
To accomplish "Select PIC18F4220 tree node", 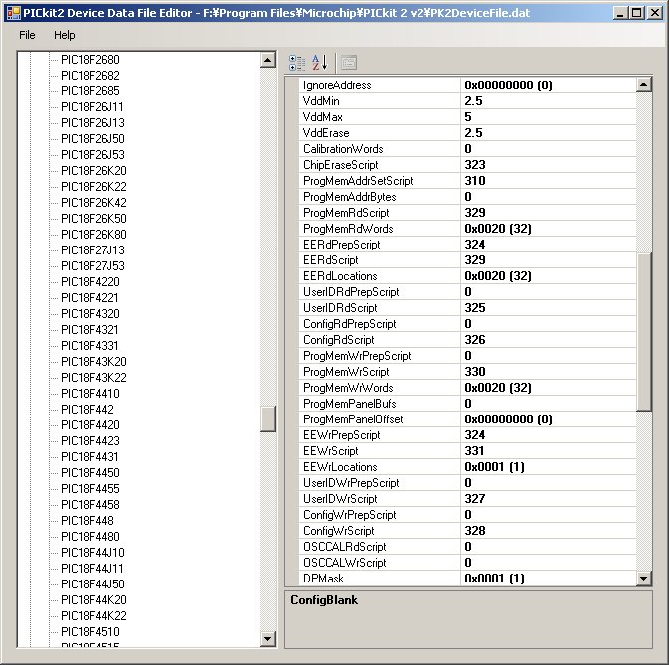I will pos(90,282).
